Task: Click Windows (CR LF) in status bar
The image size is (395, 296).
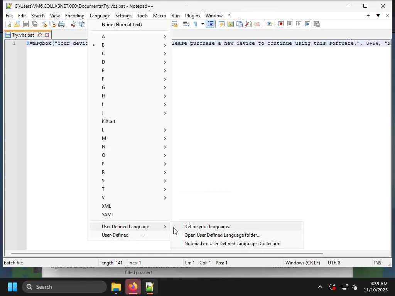Action: (x=302, y=263)
